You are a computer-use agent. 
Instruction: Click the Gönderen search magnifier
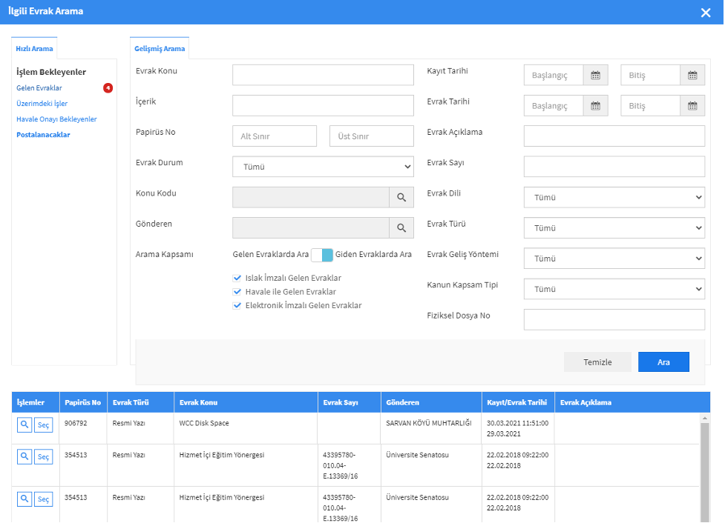(401, 227)
